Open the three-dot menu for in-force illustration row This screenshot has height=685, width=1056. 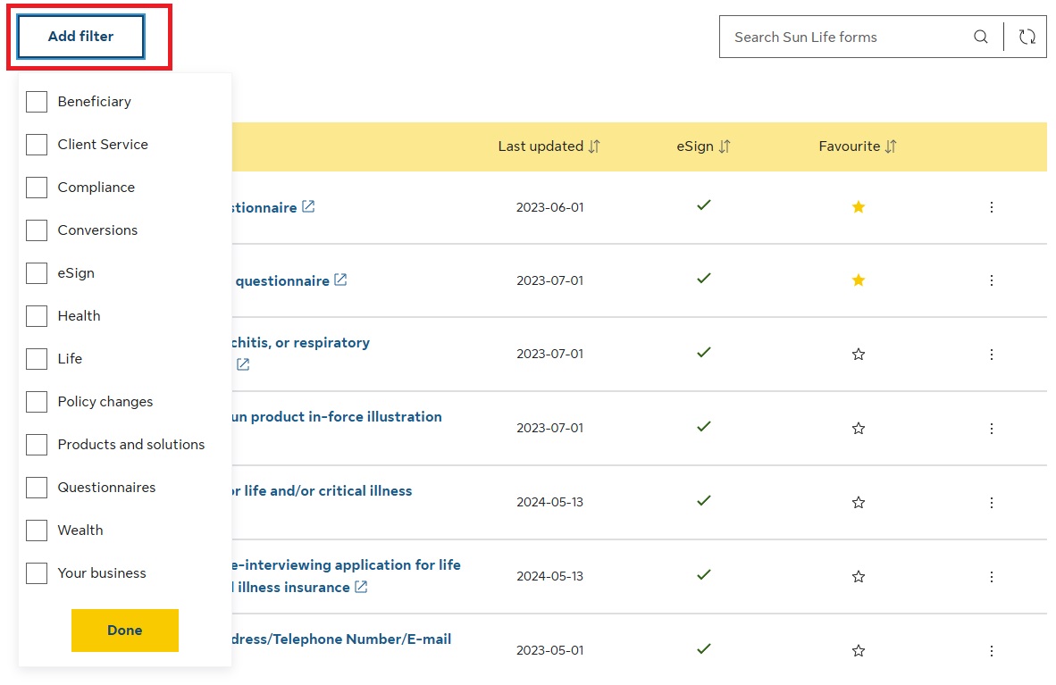point(991,429)
